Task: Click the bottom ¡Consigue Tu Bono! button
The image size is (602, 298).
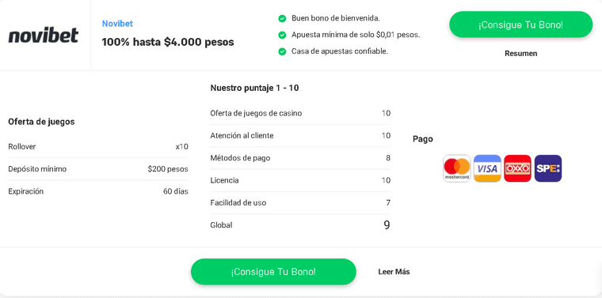Action: point(273,272)
